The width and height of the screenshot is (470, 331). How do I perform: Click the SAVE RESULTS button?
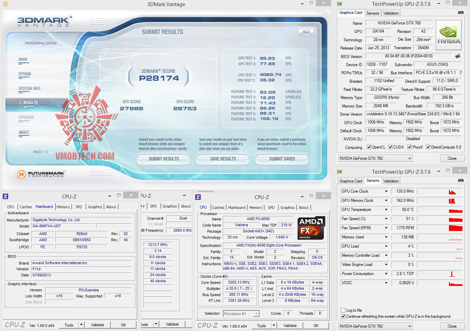(x=223, y=159)
